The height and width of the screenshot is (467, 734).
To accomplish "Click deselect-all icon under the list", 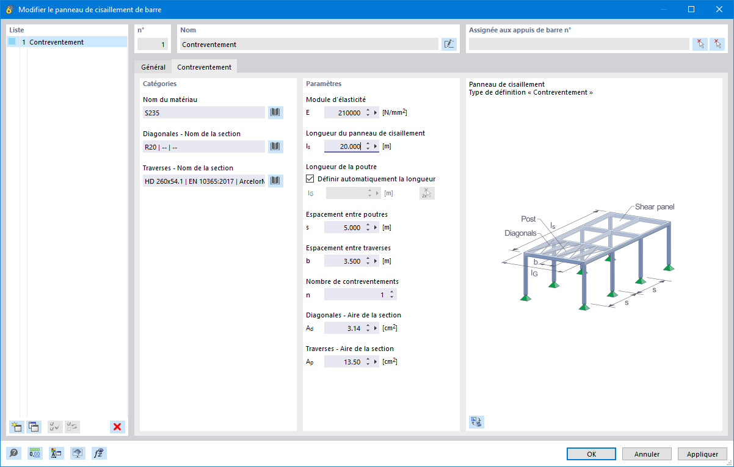I will click(x=72, y=427).
